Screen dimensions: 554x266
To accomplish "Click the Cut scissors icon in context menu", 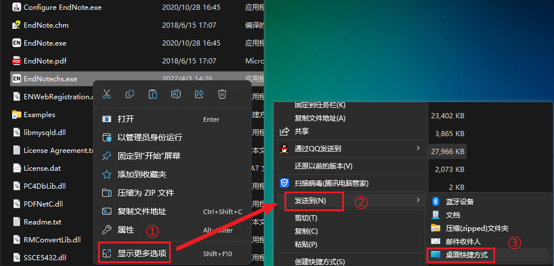I will tap(107, 94).
